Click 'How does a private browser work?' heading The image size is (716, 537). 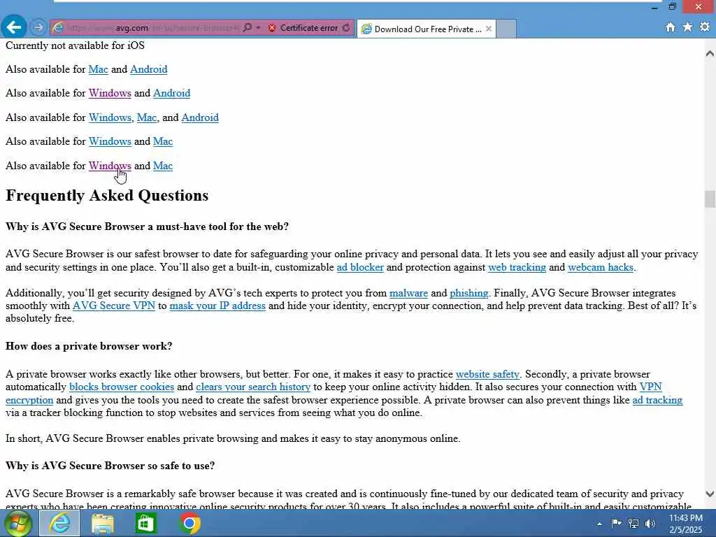89,346
